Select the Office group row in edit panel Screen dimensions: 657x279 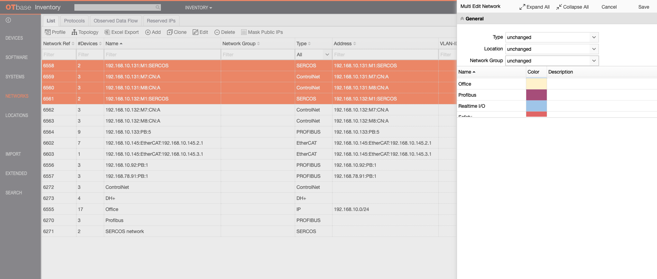click(x=557, y=84)
